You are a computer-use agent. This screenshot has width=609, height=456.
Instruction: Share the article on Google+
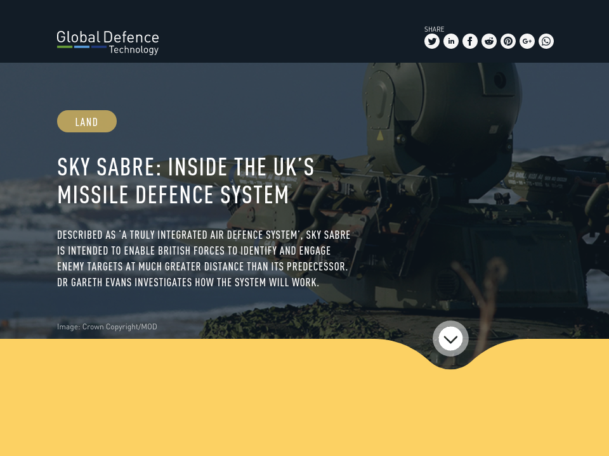[527, 41]
